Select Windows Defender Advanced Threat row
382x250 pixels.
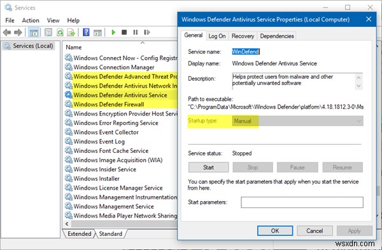121,76
